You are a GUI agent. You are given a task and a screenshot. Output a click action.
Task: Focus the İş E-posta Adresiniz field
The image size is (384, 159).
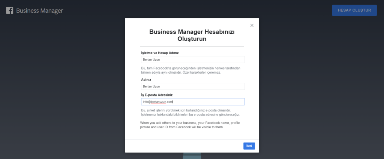click(x=193, y=102)
